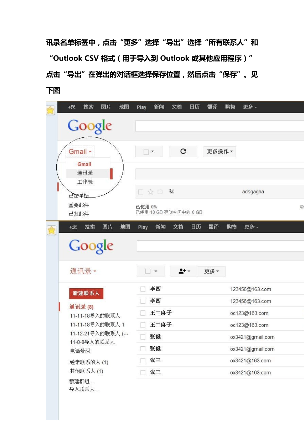Expand the 更多 dropdown in contacts toolbar
304x431 pixels.
pyautogui.click(x=212, y=271)
